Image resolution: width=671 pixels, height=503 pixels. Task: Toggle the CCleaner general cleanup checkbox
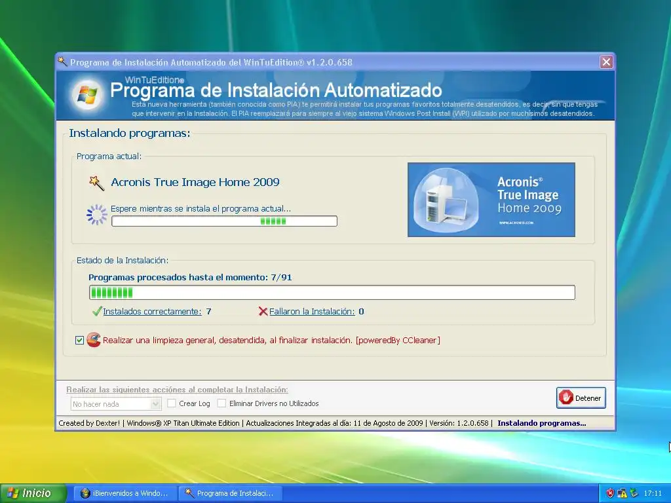point(79,340)
